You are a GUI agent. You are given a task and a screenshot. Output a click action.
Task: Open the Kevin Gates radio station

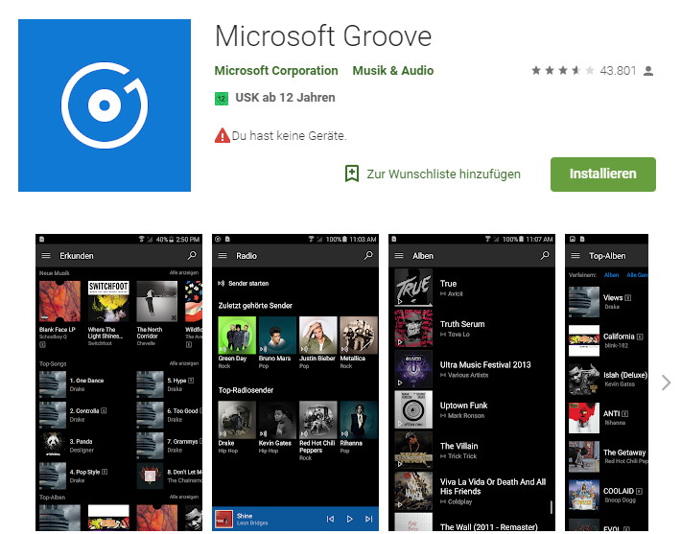click(x=277, y=419)
